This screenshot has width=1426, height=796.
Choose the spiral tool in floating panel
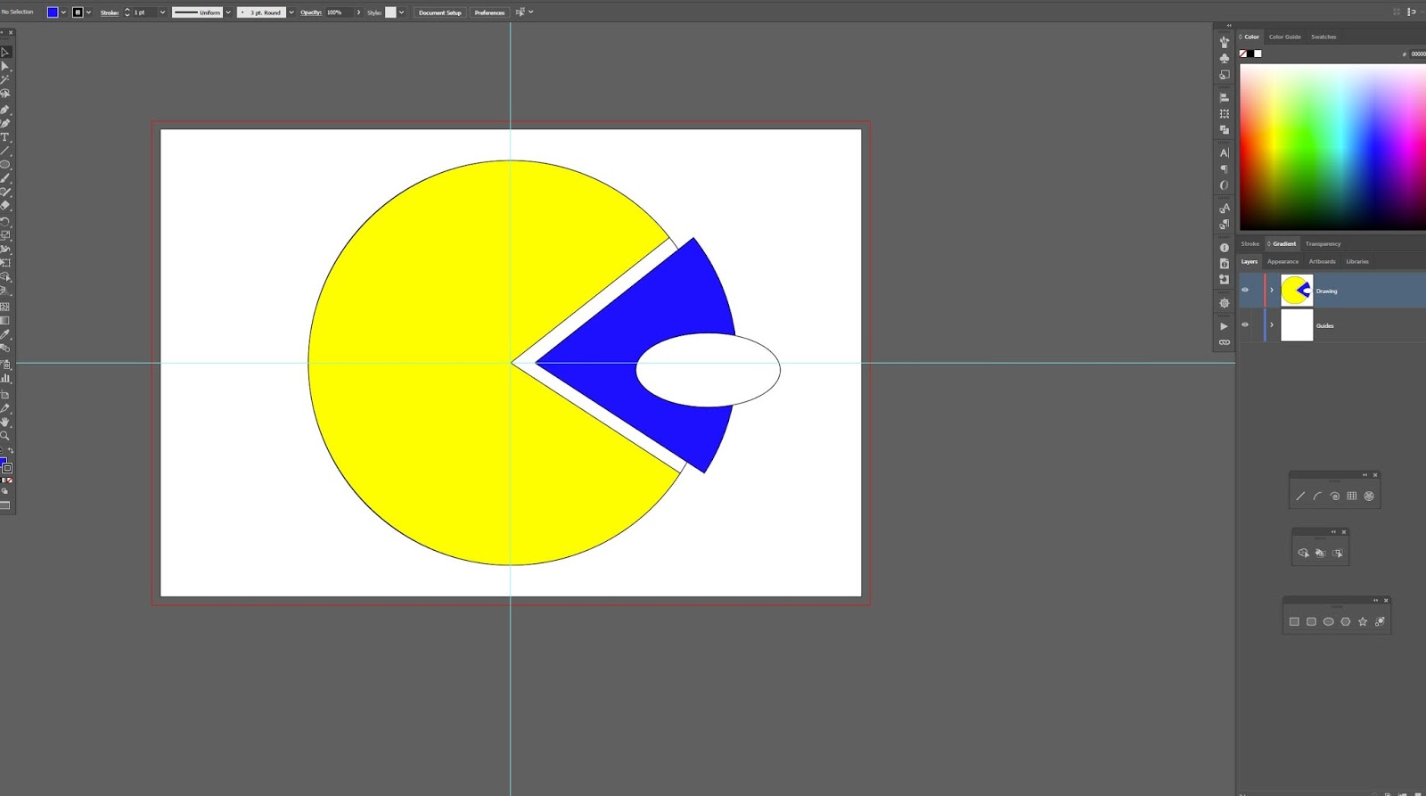(x=1334, y=496)
